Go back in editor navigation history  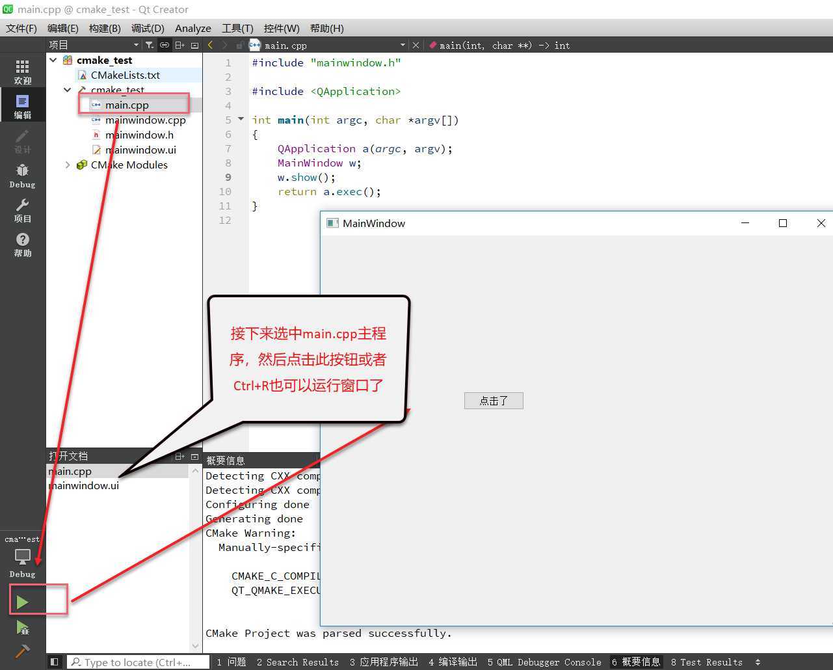(x=210, y=45)
